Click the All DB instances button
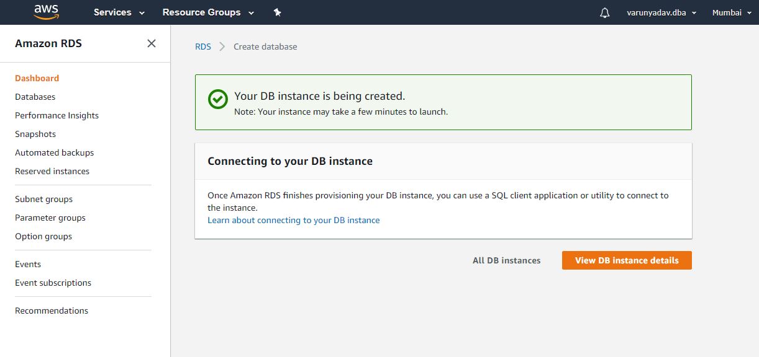This screenshot has height=357, width=759. (507, 260)
